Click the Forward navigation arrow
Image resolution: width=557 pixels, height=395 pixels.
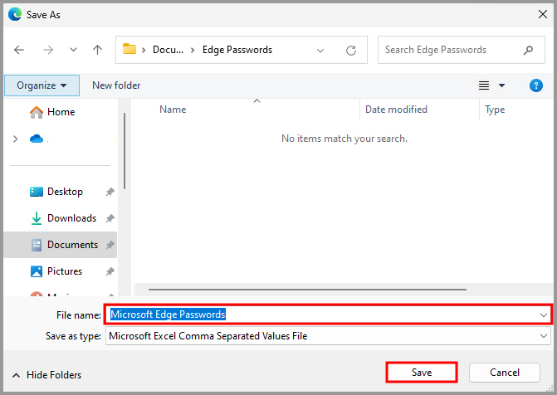(x=47, y=50)
